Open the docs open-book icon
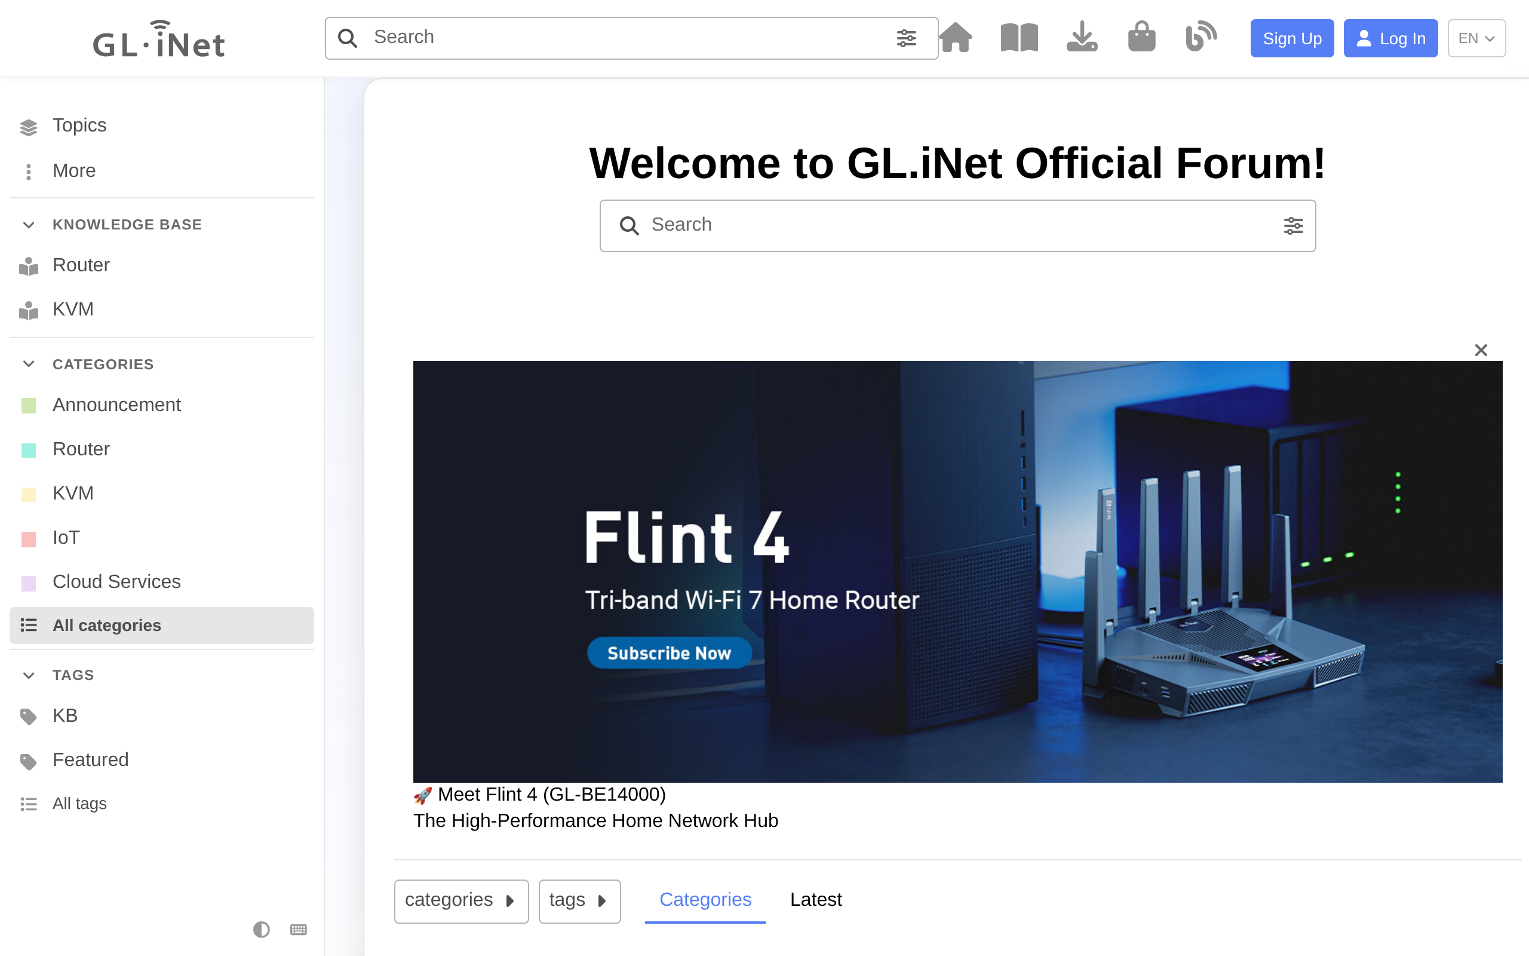The height and width of the screenshot is (956, 1529). point(1019,37)
